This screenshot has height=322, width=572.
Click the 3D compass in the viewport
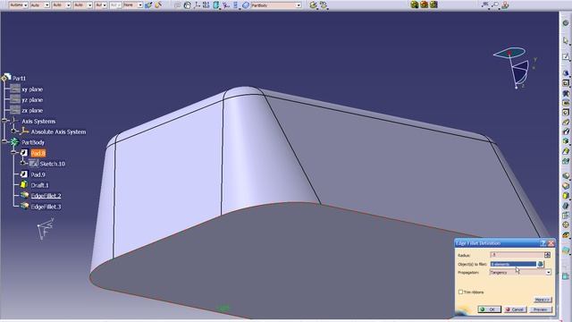point(515,68)
